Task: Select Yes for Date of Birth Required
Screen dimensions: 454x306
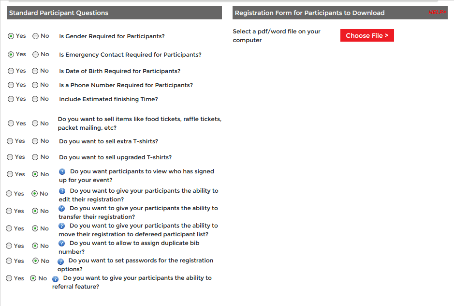Action: 11,71
